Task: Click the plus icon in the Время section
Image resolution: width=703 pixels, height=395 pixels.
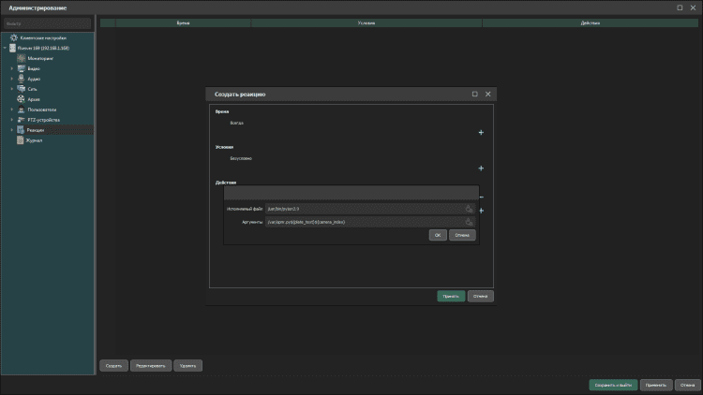Action: tap(481, 133)
